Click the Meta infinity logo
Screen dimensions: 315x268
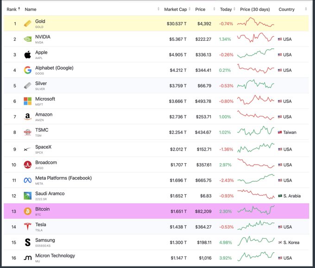click(27, 180)
